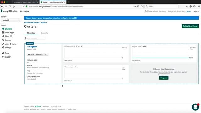201x113 pixels.
Task: Open the Privacy footer link
Action: 54,110
